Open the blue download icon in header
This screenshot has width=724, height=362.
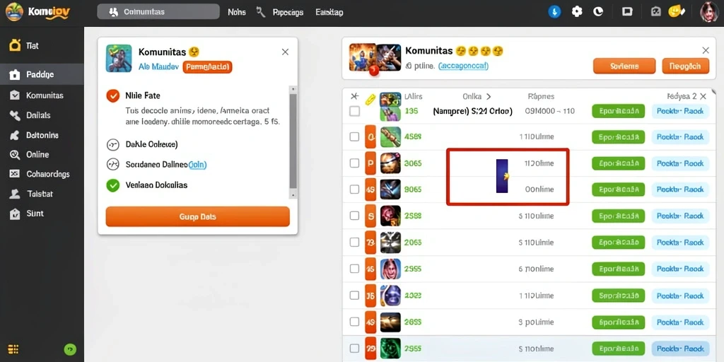click(x=554, y=12)
